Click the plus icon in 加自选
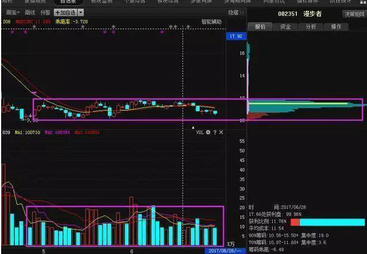The height and width of the screenshot is (254, 367). pos(58,12)
